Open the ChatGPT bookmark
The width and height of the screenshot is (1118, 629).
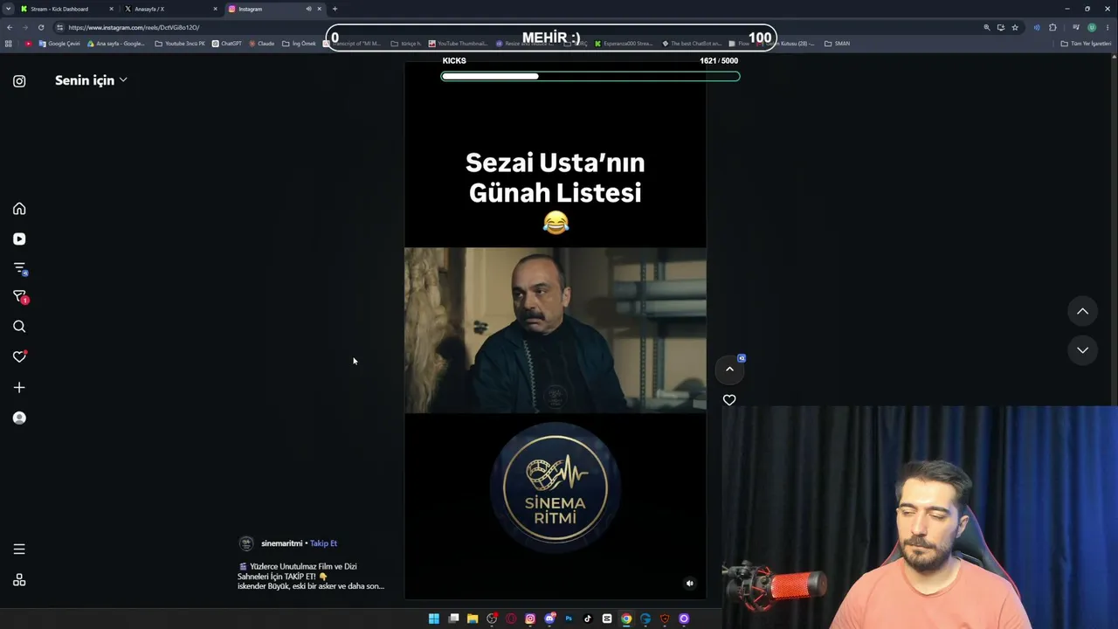point(226,44)
